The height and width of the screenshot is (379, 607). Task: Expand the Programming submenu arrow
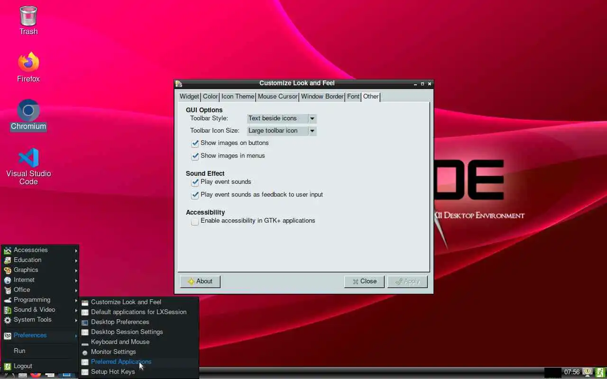[x=76, y=300]
